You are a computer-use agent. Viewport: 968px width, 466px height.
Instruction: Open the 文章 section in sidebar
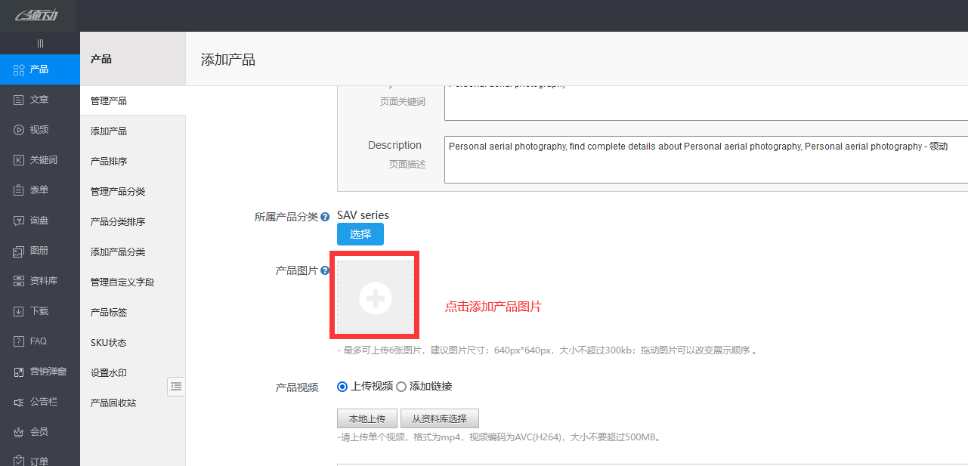coord(39,99)
